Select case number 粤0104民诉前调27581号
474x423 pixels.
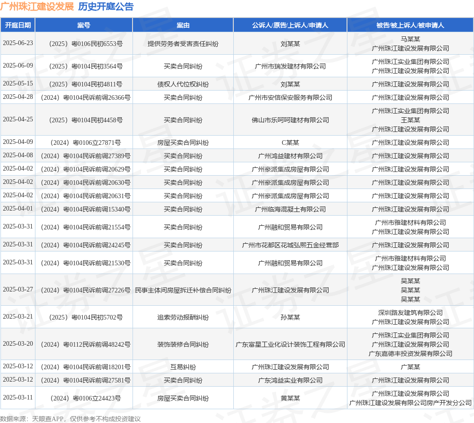click(86, 380)
